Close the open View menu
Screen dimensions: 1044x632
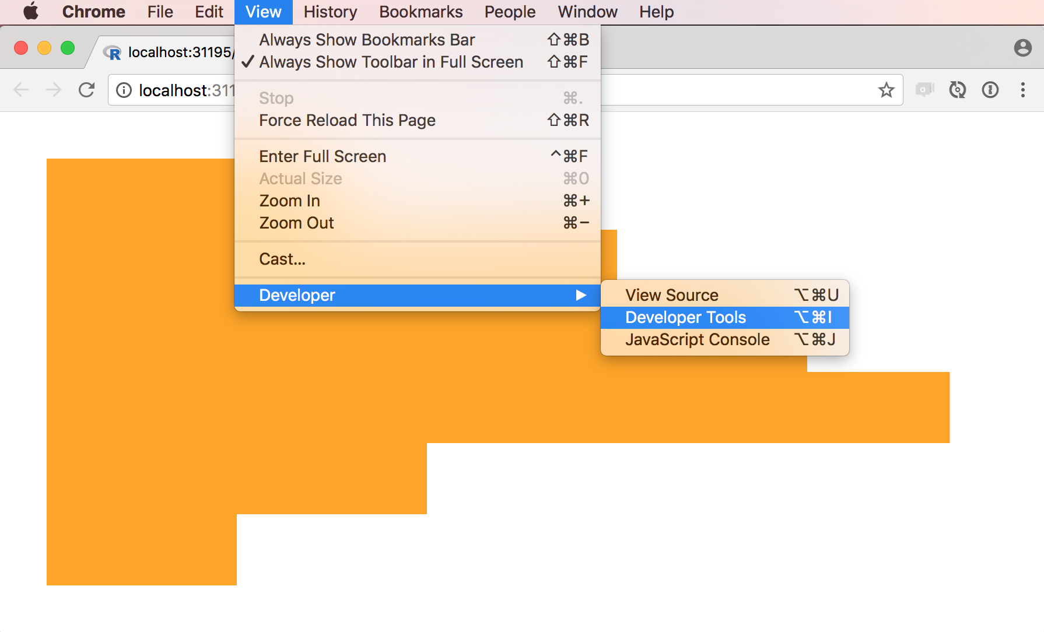coord(263,12)
